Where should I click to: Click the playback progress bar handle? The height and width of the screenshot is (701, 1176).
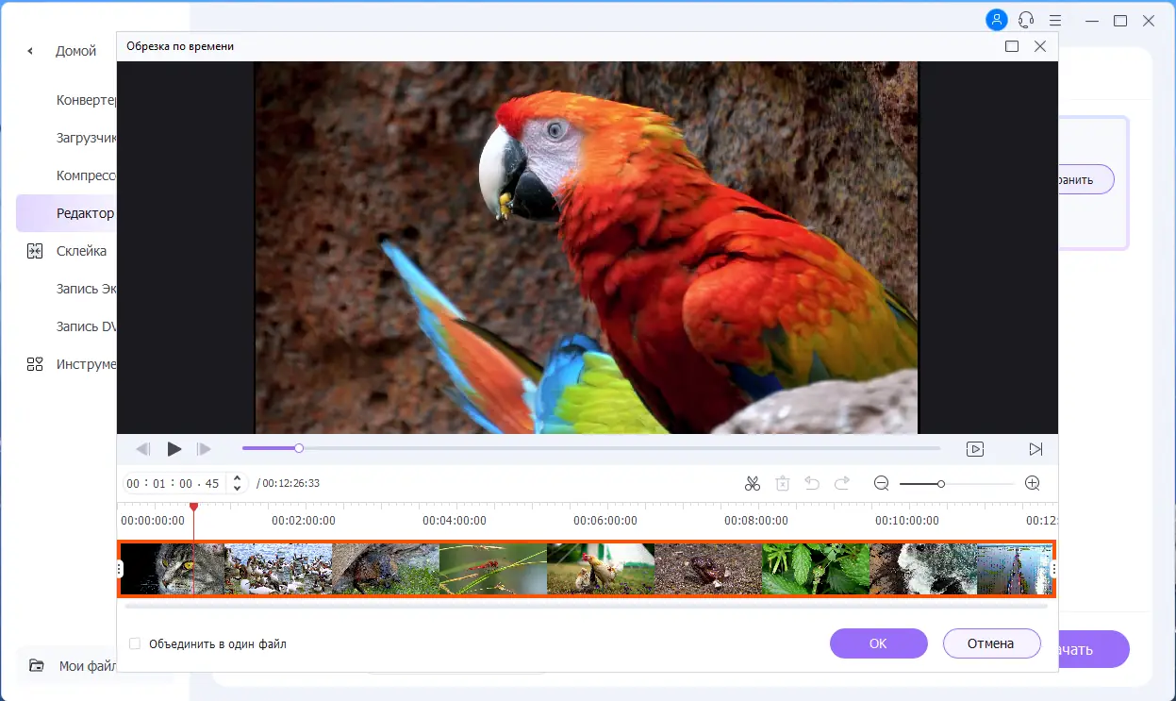tap(299, 448)
